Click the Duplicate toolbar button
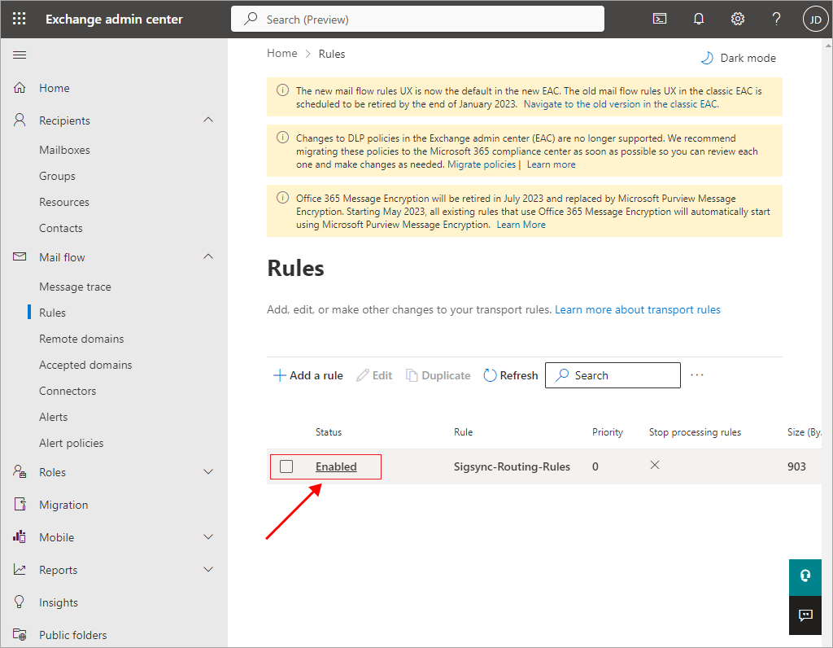Image resolution: width=833 pixels, height=648 pixels. [x=438, y=375]
